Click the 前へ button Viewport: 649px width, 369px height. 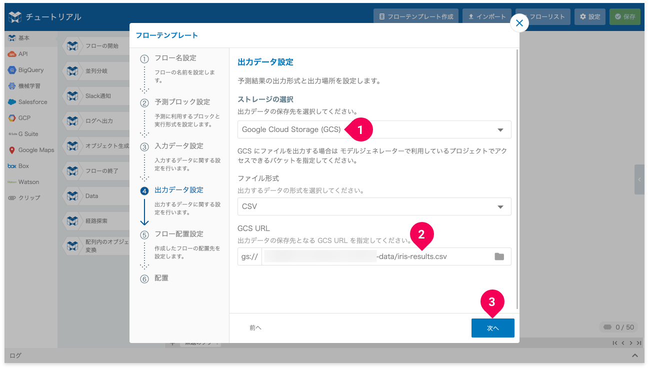(255, 328)
